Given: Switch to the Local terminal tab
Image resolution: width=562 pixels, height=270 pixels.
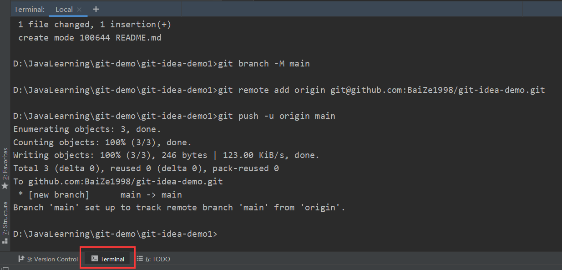Looking at the screenshot, I should [64, 9].
